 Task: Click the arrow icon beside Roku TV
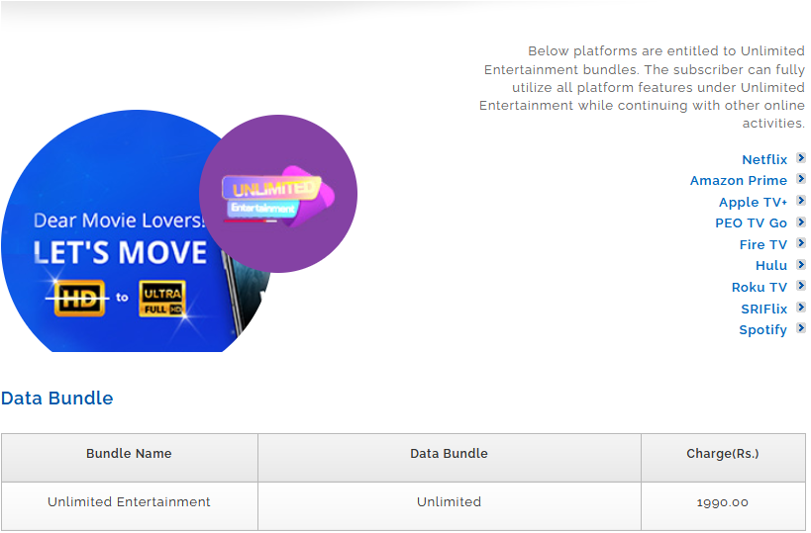[801, 286]
